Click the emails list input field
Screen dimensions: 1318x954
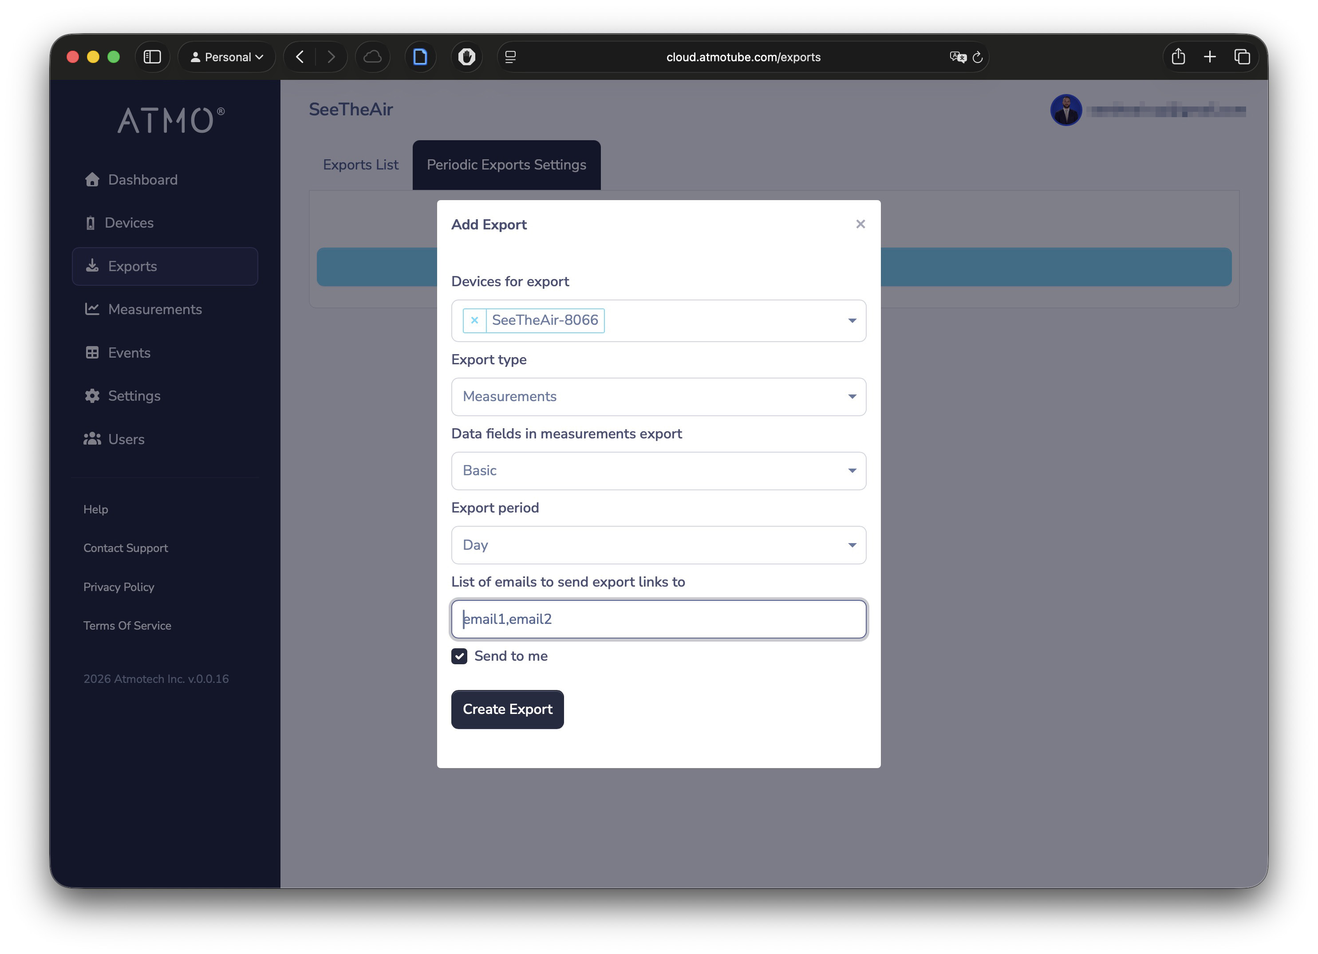[658, 619]
